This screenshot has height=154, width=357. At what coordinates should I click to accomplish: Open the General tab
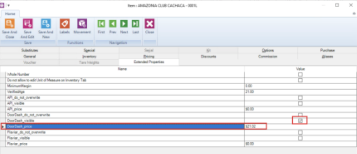point(30,56)
